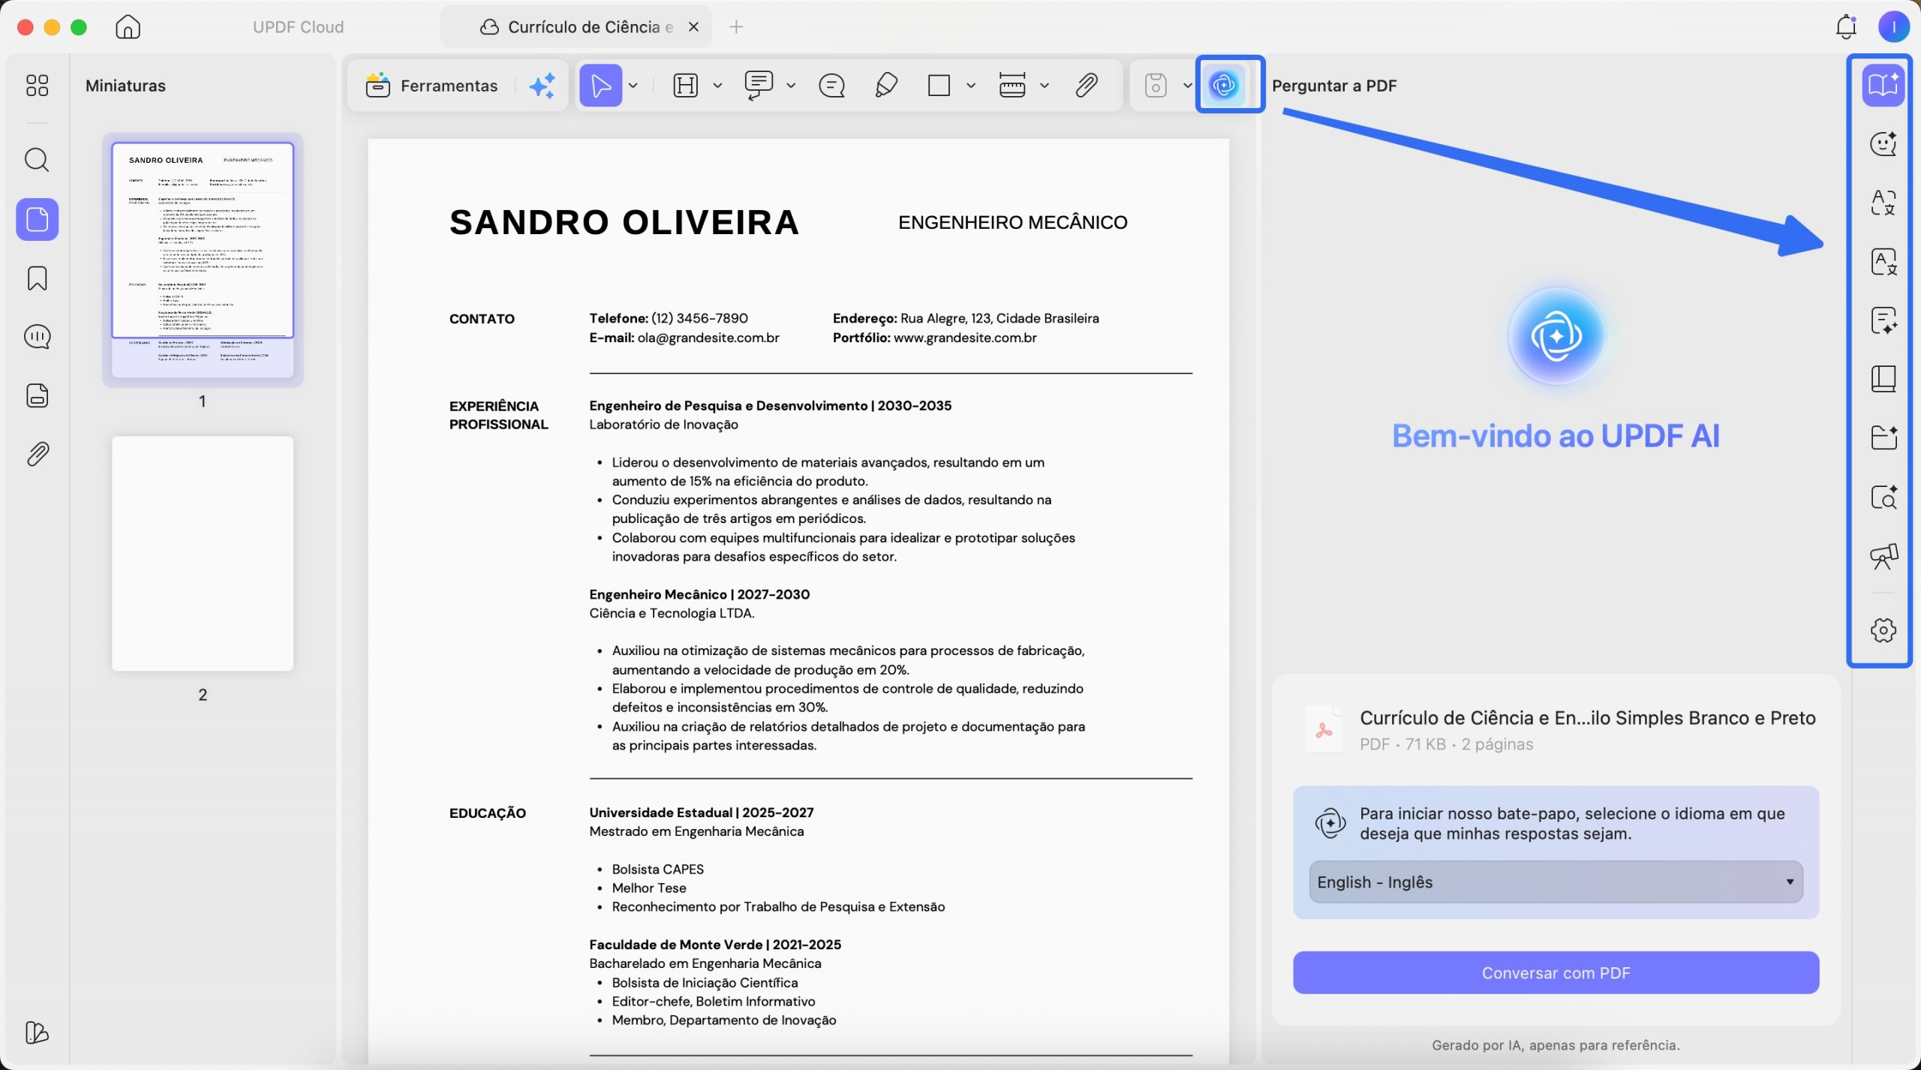Toggle the UPDF AI button in toolbar
1921x1070 pixels.
[1225, 86]
